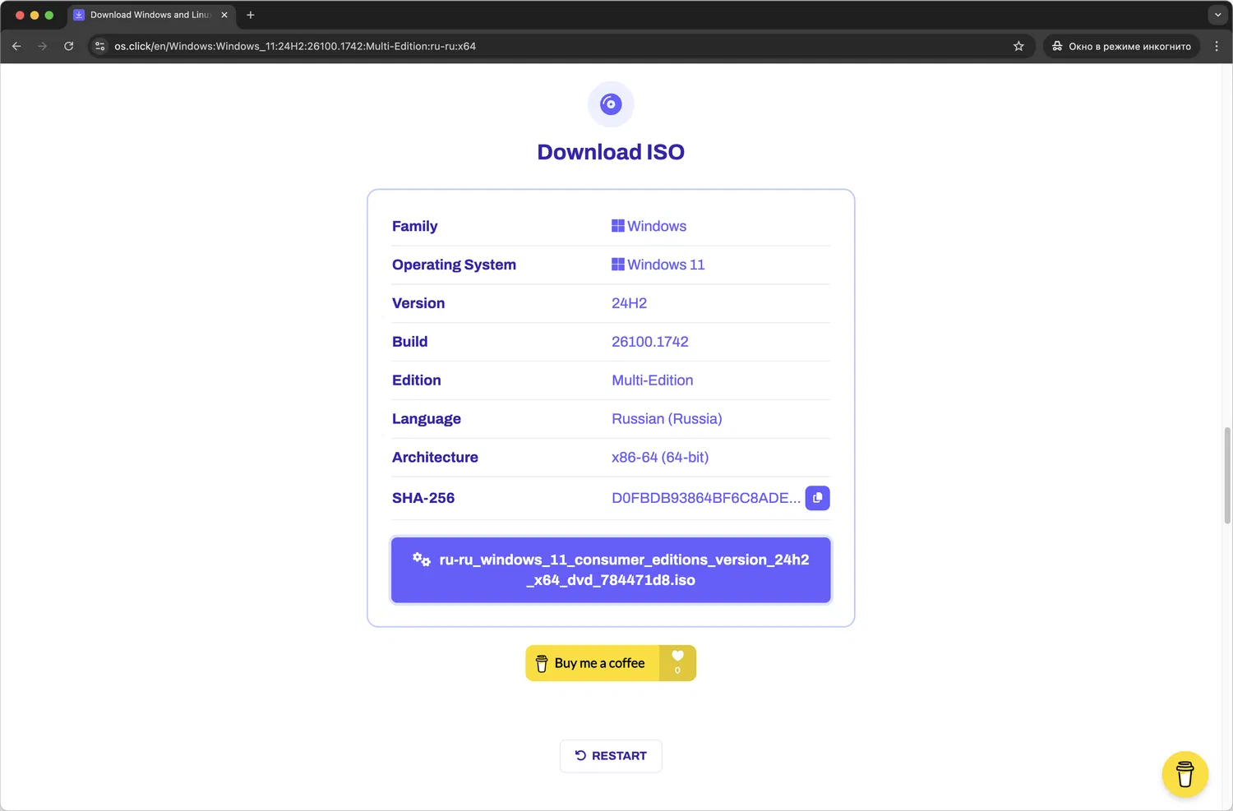The image size is (1233, 811).
Task: Open the site information icon in address bar
Action: (100, 46)
